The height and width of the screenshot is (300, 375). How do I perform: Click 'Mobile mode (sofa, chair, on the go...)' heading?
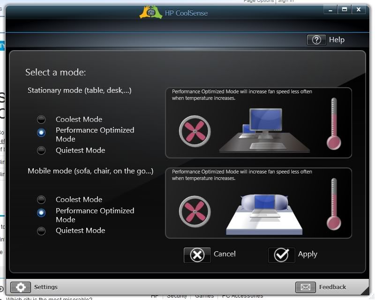90,171
